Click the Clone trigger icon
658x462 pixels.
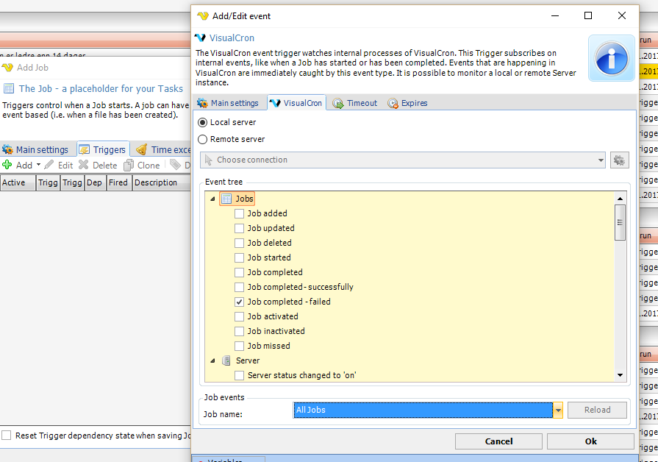coord(129,166)
